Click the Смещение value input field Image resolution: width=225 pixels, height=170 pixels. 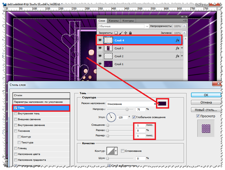coord(141,125)
